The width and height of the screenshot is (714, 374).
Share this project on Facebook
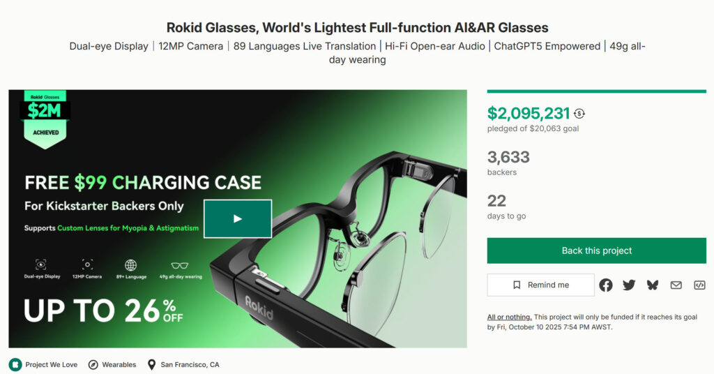[x=606, y=285]
